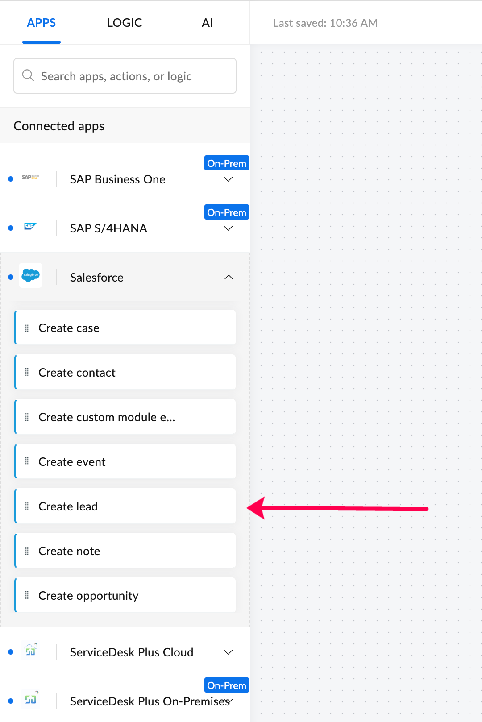Image resolution: width=482 pixels, height=722 pixels.
Task: Pick the Create event action
Action: point(125,461)
